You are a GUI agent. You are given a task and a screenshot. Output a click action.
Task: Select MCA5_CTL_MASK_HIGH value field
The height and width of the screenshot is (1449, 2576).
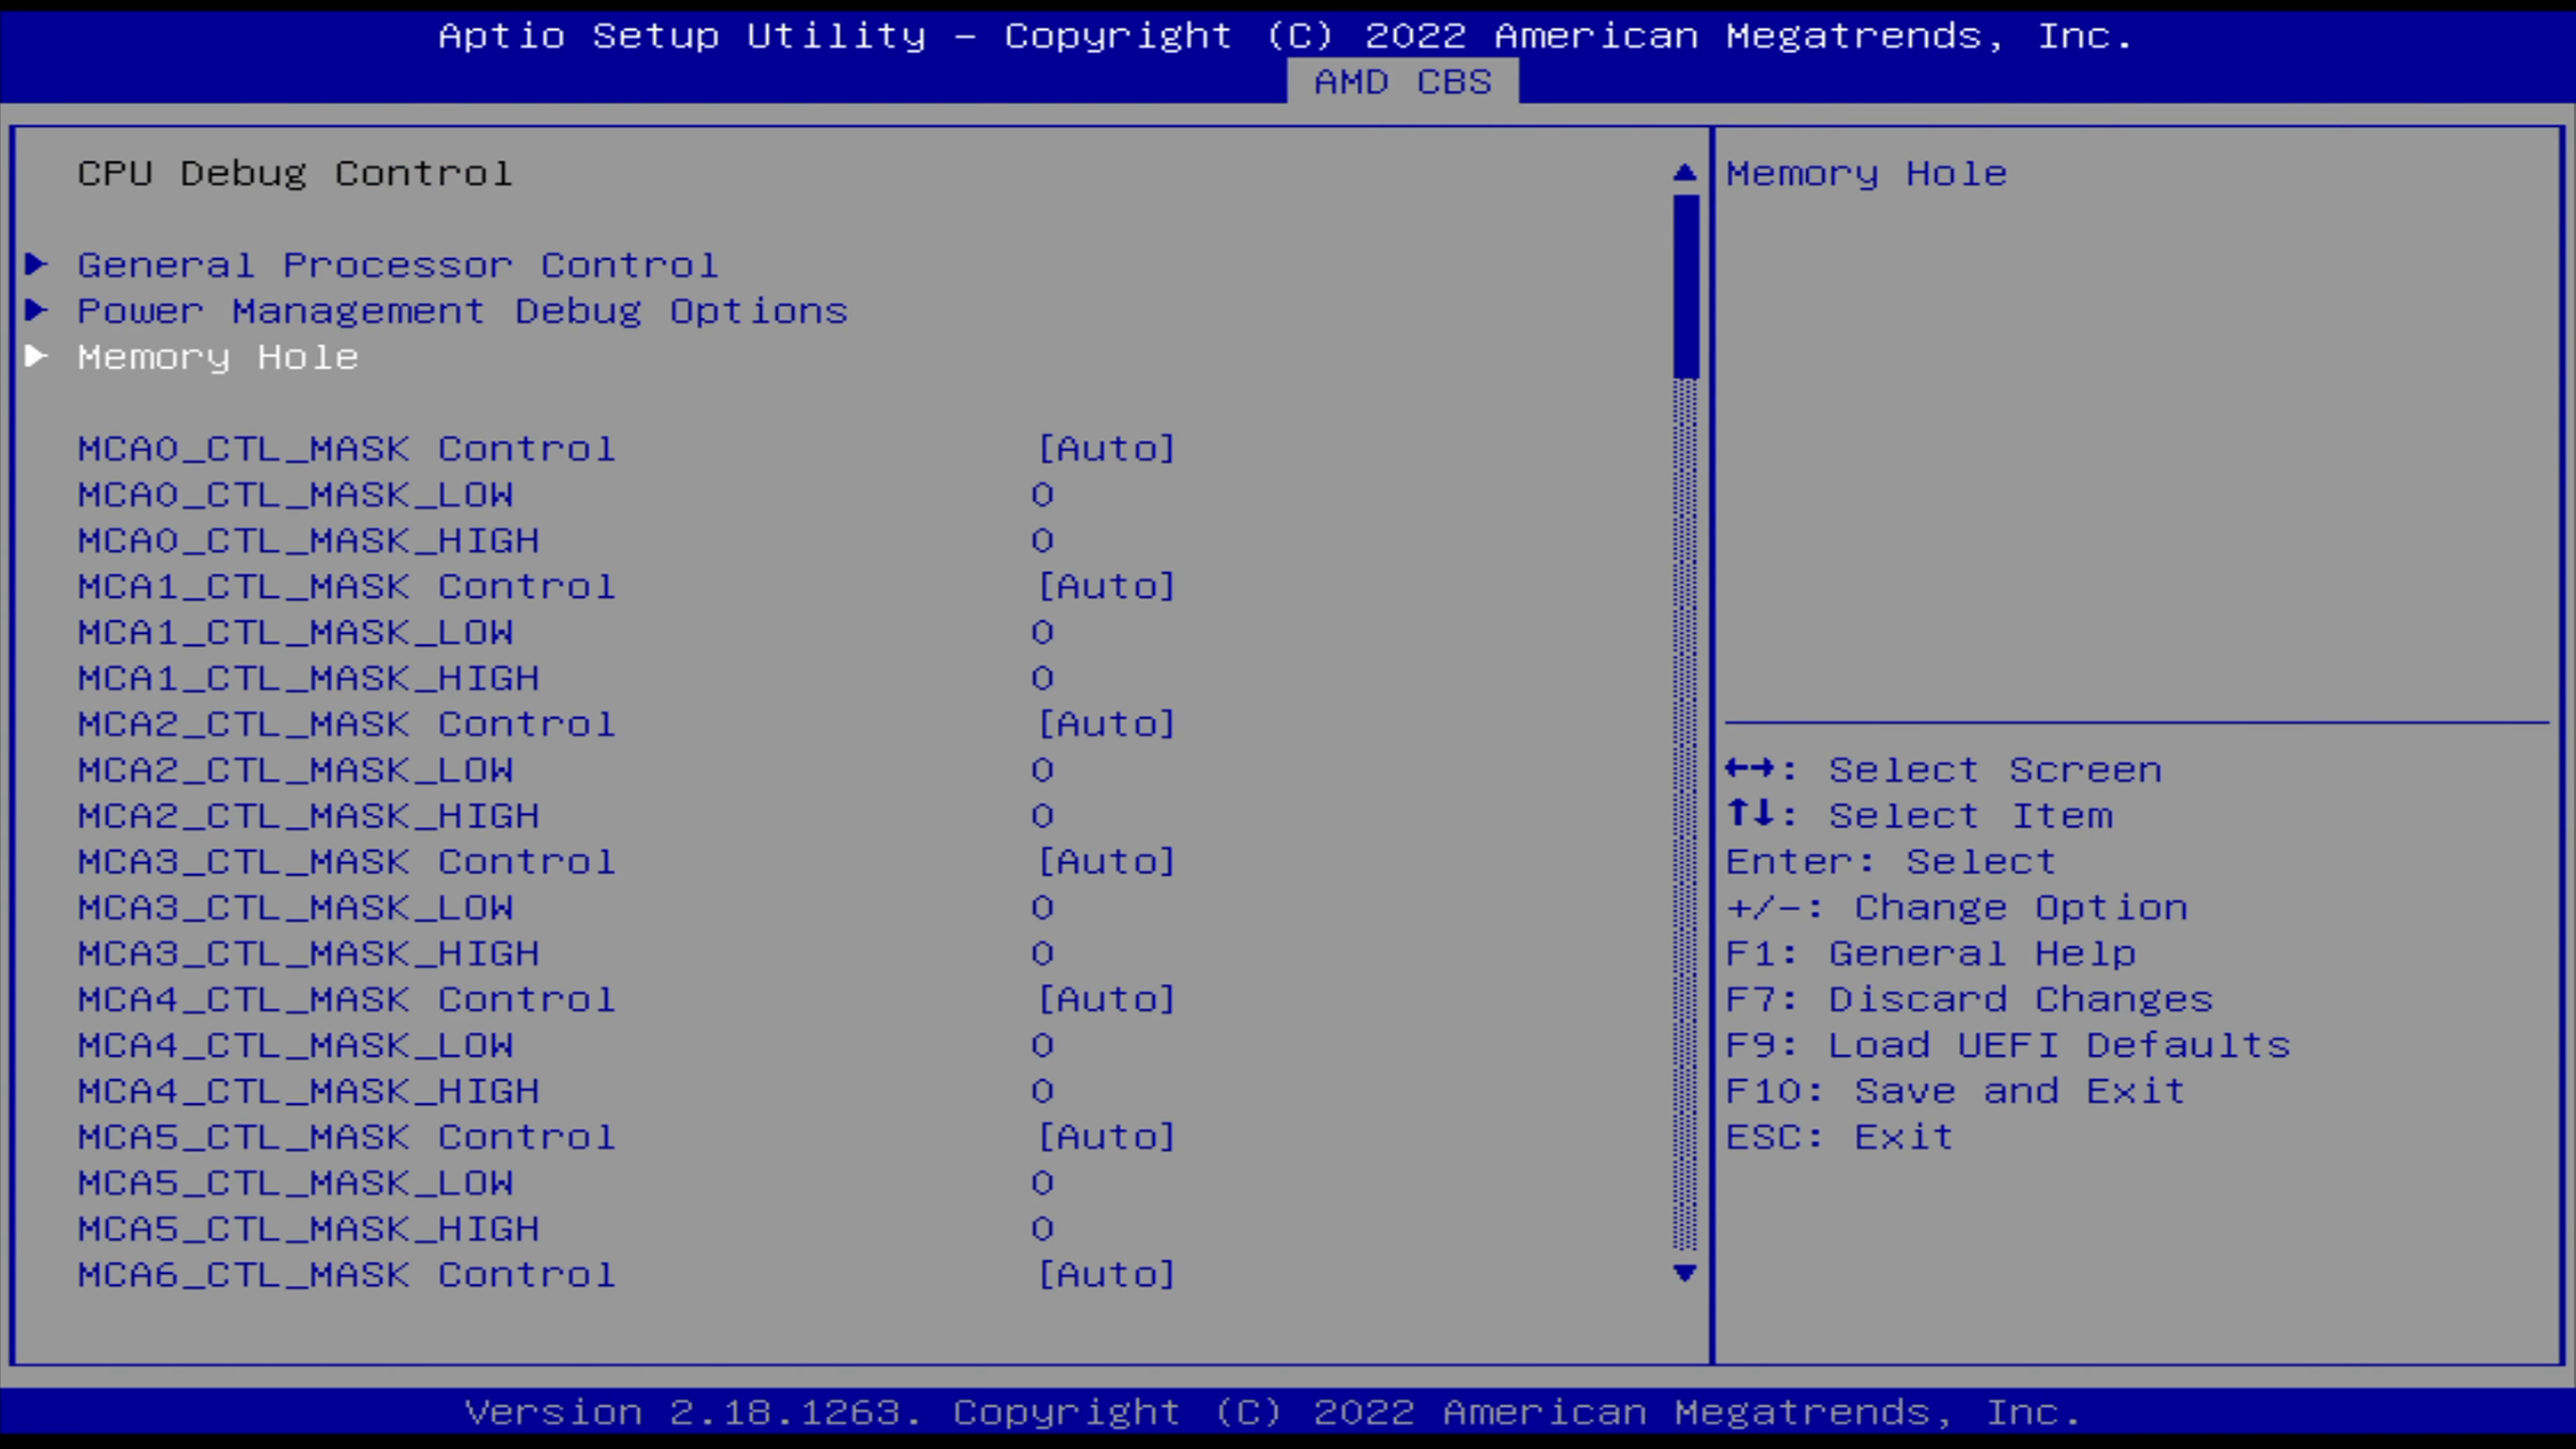[x=1043, y=1229]
